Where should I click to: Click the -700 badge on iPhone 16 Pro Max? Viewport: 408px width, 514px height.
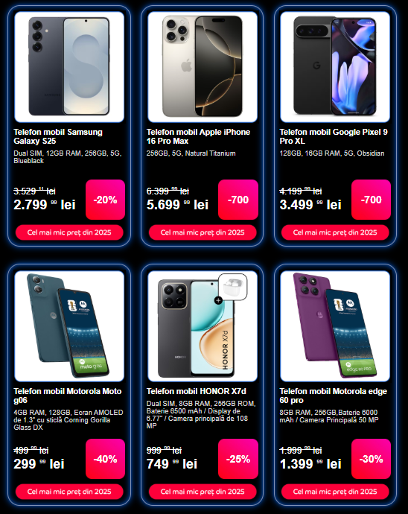click(238, 200)
